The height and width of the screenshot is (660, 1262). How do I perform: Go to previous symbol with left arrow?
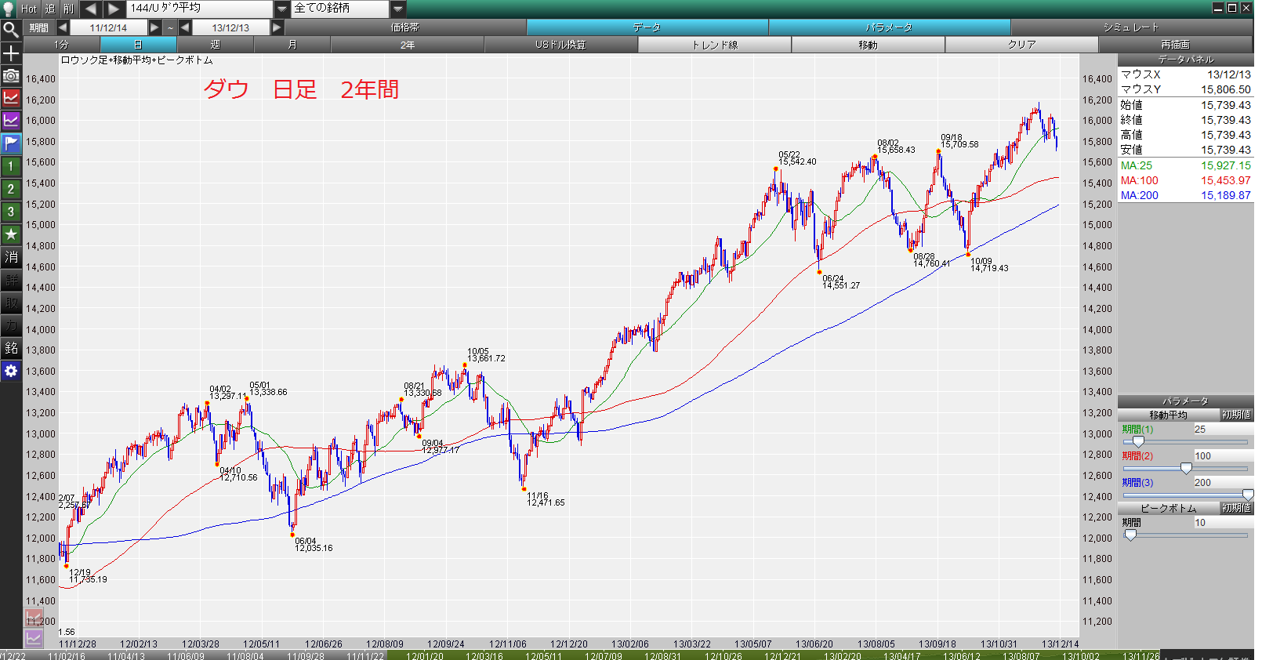click(x=91, y=9)
